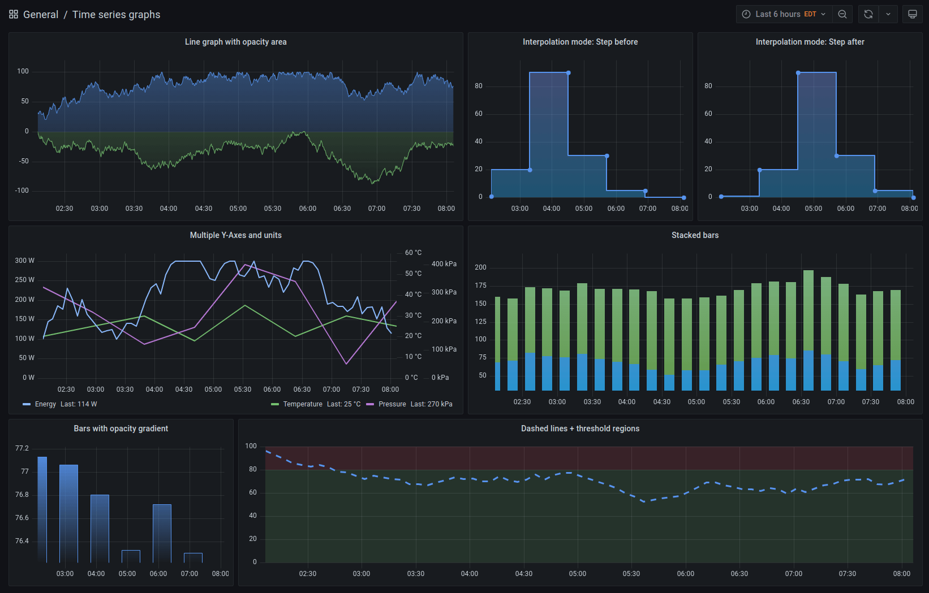Screen dimensions: 929x593
Task: Click the refresh dashboard icon
Action: [x=868, y=14]
